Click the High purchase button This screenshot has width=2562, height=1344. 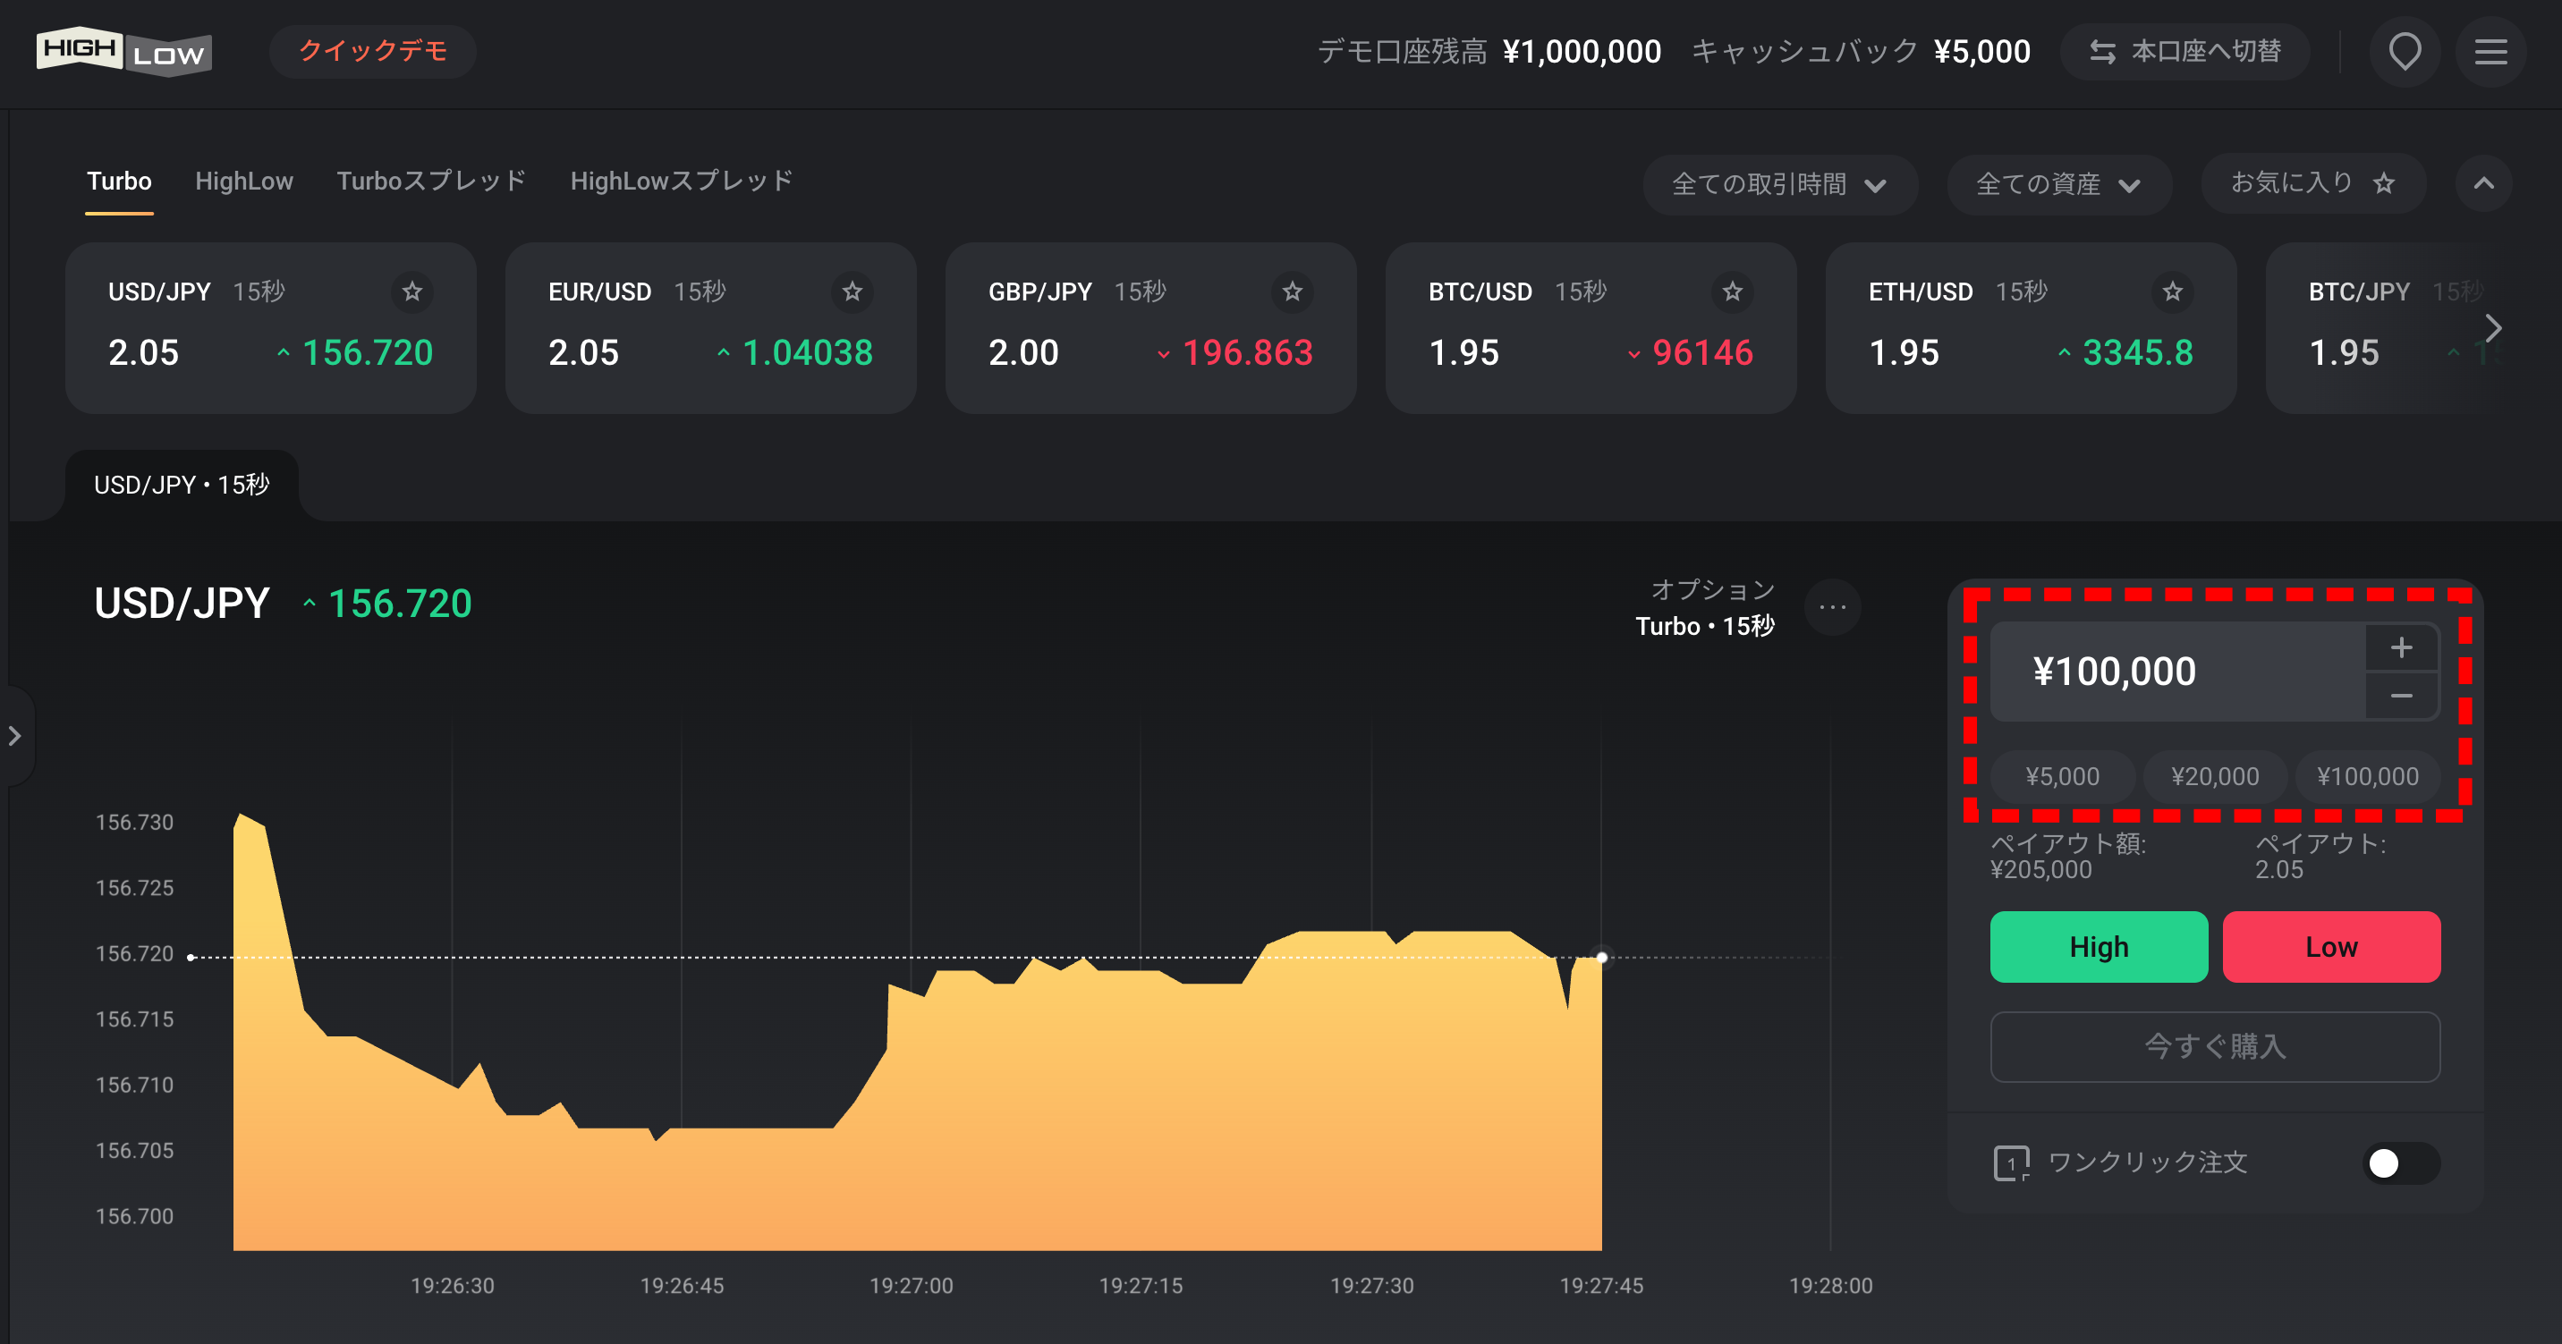tap(2096, 946)
